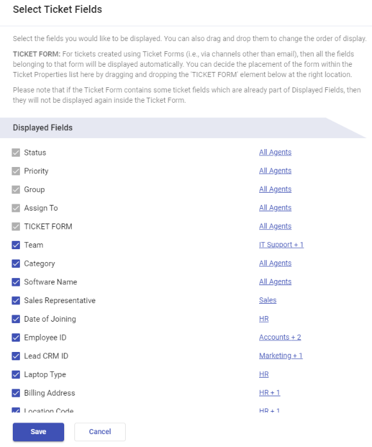The width and height of the screenshot is (372, 447).
Task: Open the HR link for Date of Joining
Action: pos(264,319)
